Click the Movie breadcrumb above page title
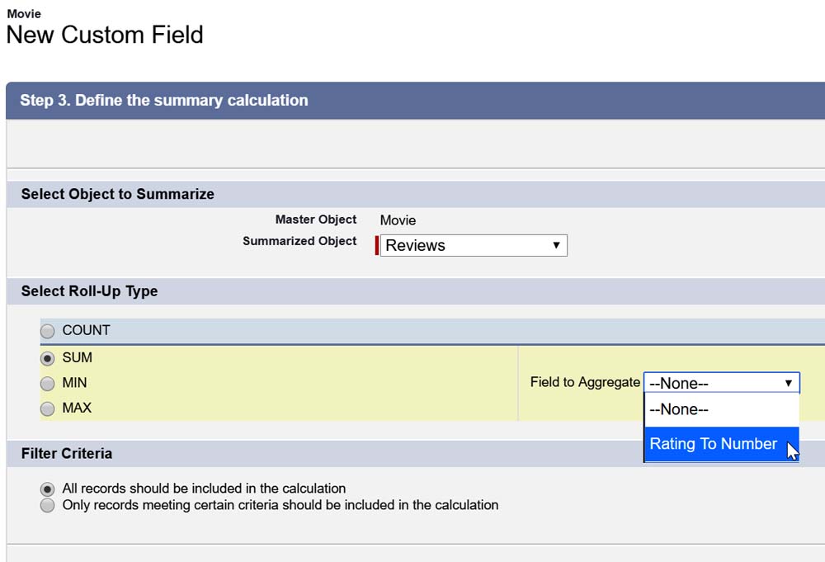 (x=24, y=14)
